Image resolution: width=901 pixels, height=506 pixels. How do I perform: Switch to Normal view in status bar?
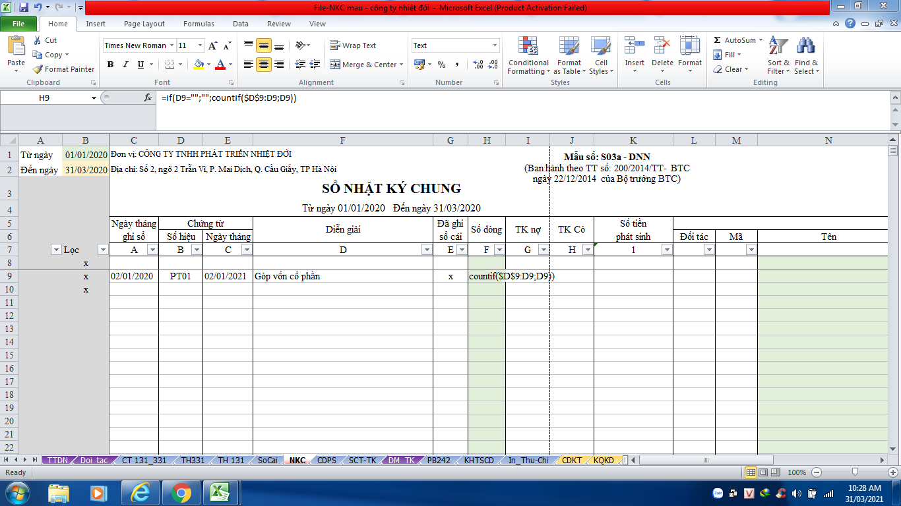(x=751, y=472)
